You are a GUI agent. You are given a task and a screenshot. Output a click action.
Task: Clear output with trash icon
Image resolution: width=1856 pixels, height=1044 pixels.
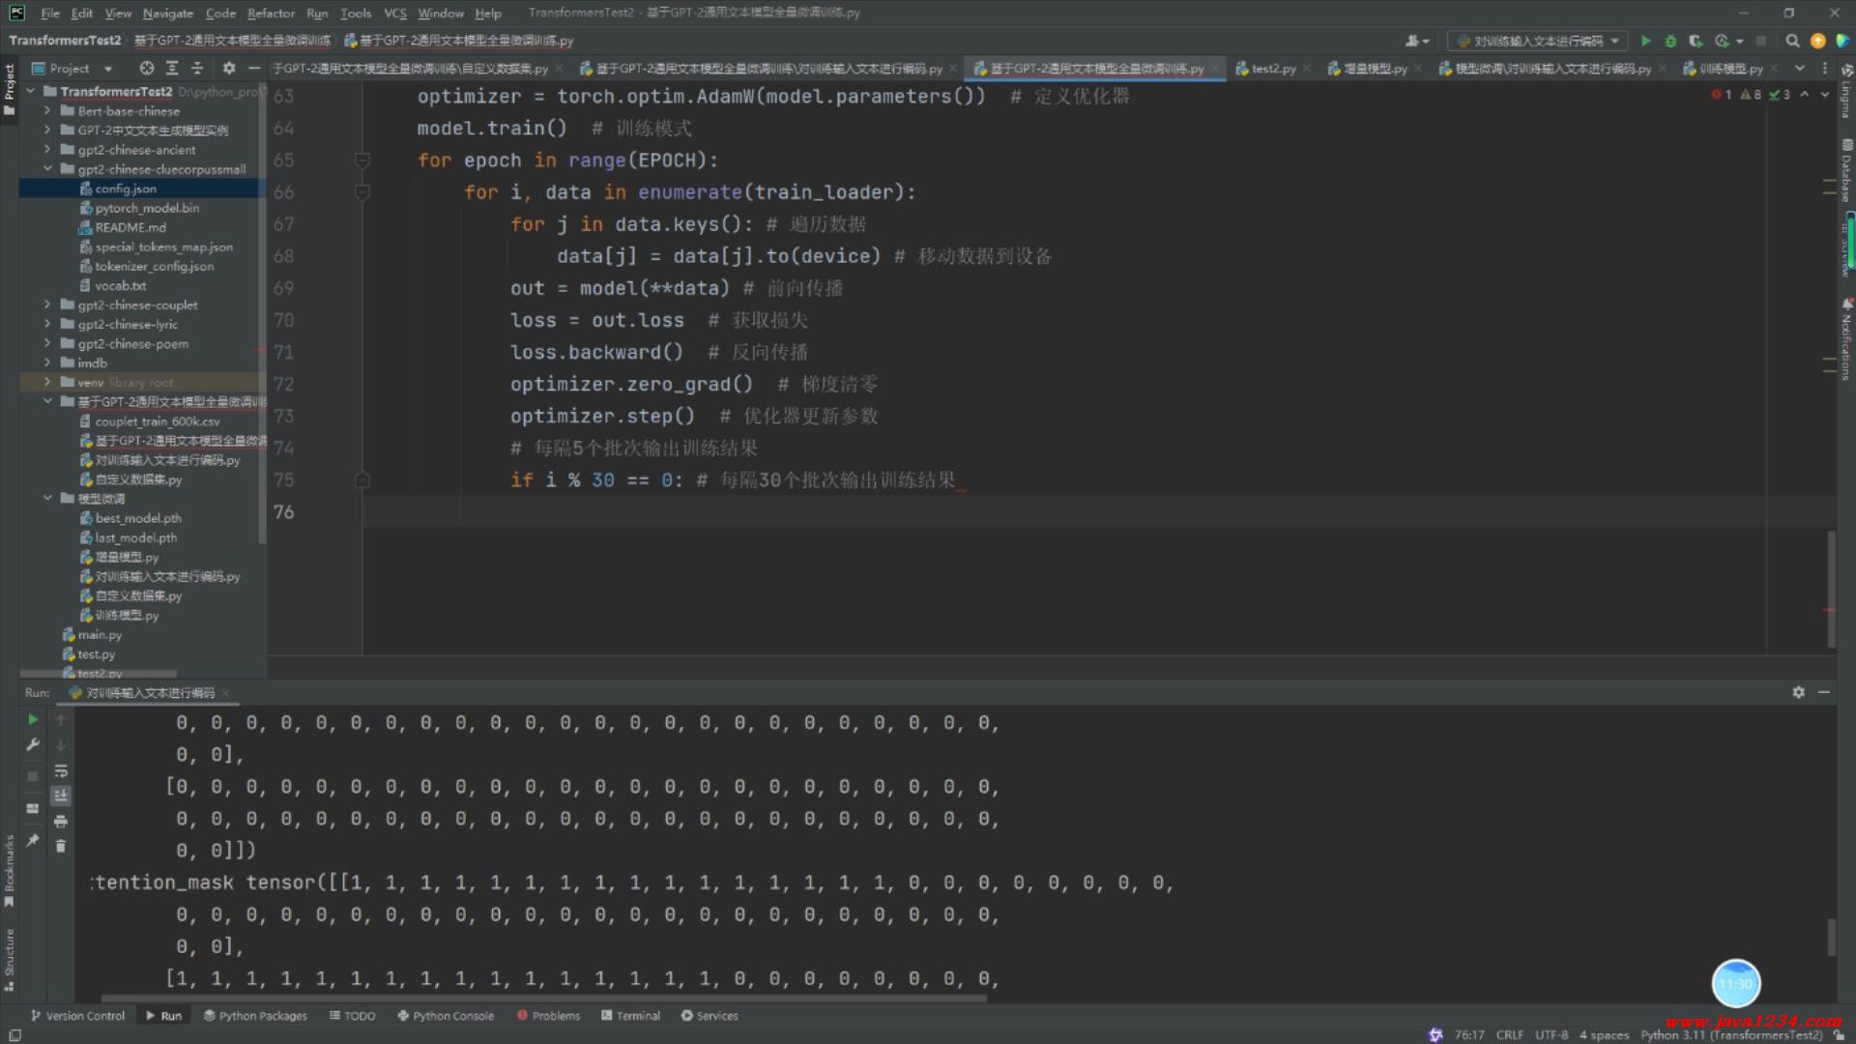point(61,847)
